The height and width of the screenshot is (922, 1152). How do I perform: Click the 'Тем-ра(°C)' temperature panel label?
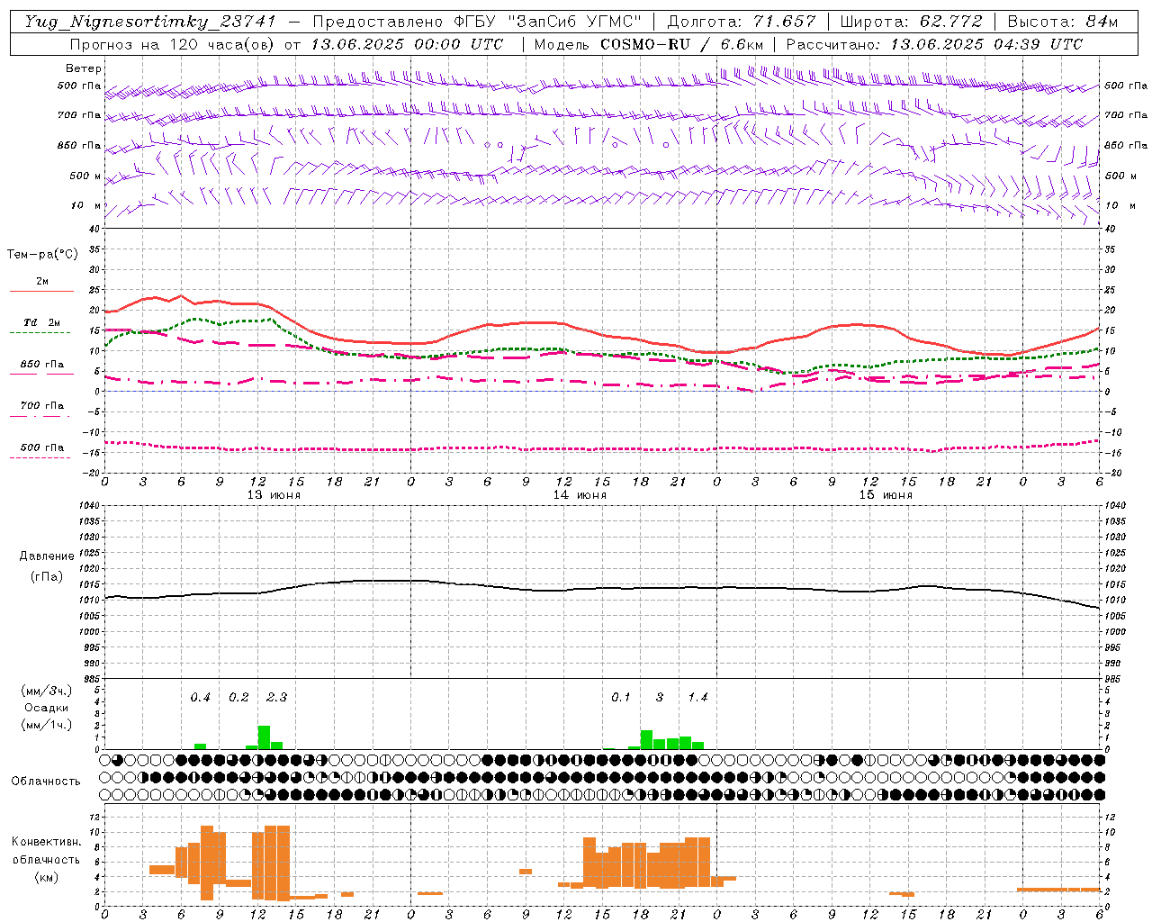tap(42, 255)
